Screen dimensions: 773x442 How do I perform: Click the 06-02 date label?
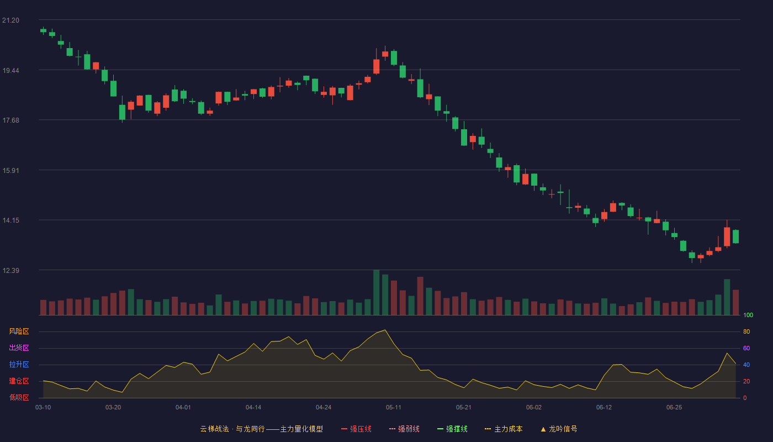coord(534,407)
